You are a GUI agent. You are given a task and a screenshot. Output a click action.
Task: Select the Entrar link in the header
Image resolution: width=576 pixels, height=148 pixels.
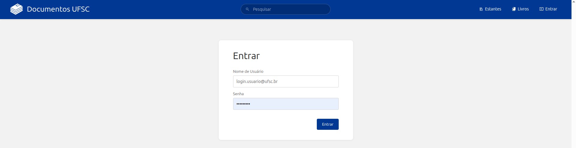click(x=551, y=9)
